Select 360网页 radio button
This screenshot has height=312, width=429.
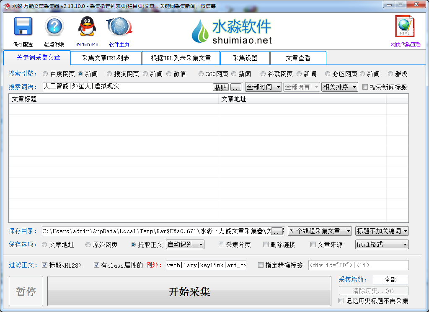point(201,74)
